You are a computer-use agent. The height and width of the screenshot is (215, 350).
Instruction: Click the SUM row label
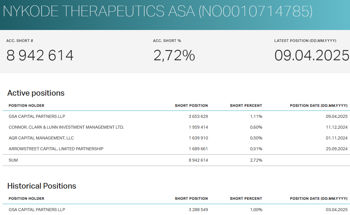tap(13, 160)
